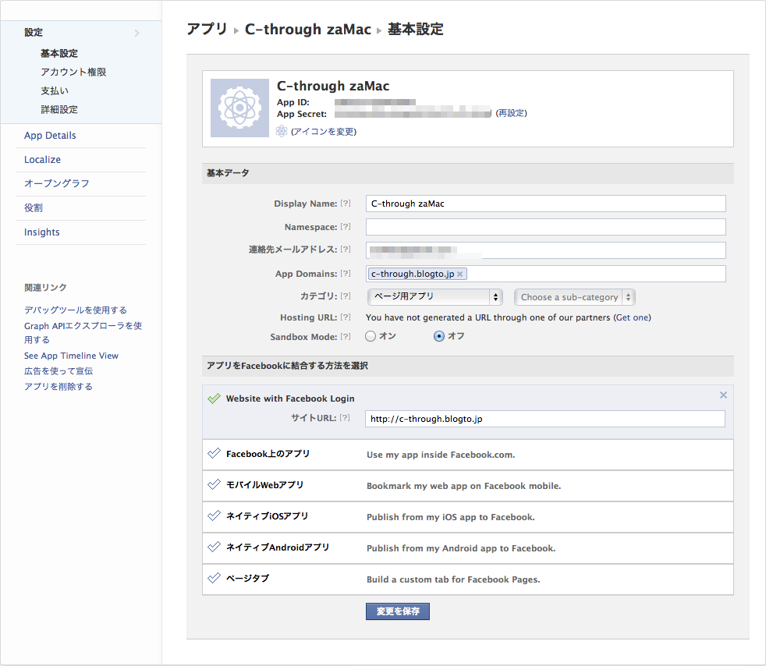The height and width of the screenshot is (666, 766).
Task: Open See App Timeline View link
Action: [x=71, y=356]
